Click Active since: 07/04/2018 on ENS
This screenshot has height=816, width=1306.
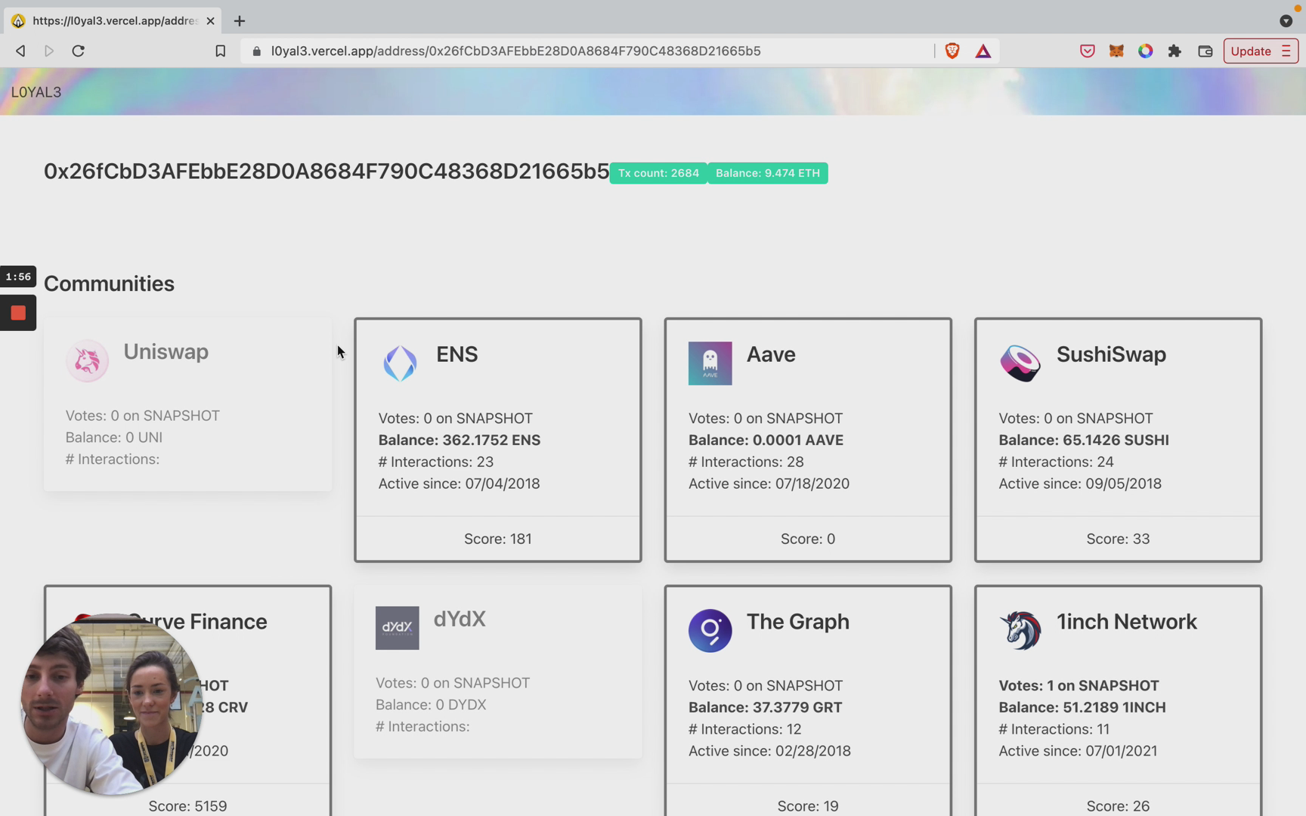tap(460, 484)
